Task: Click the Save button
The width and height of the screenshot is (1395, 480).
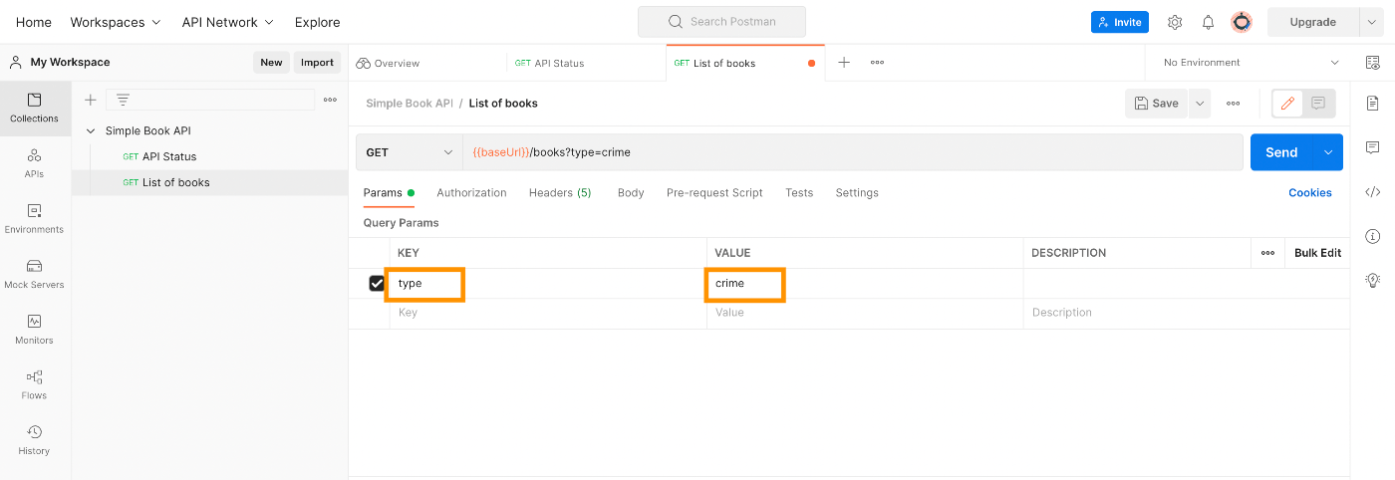Action: pyautogui.click(x=1156, y=103)
